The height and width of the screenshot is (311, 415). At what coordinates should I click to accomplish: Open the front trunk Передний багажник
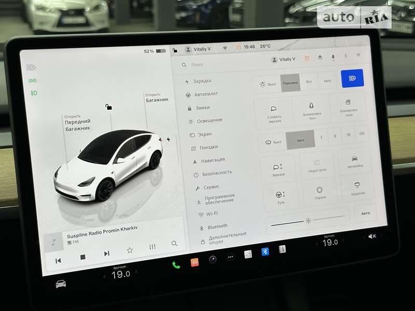(77, 122)
